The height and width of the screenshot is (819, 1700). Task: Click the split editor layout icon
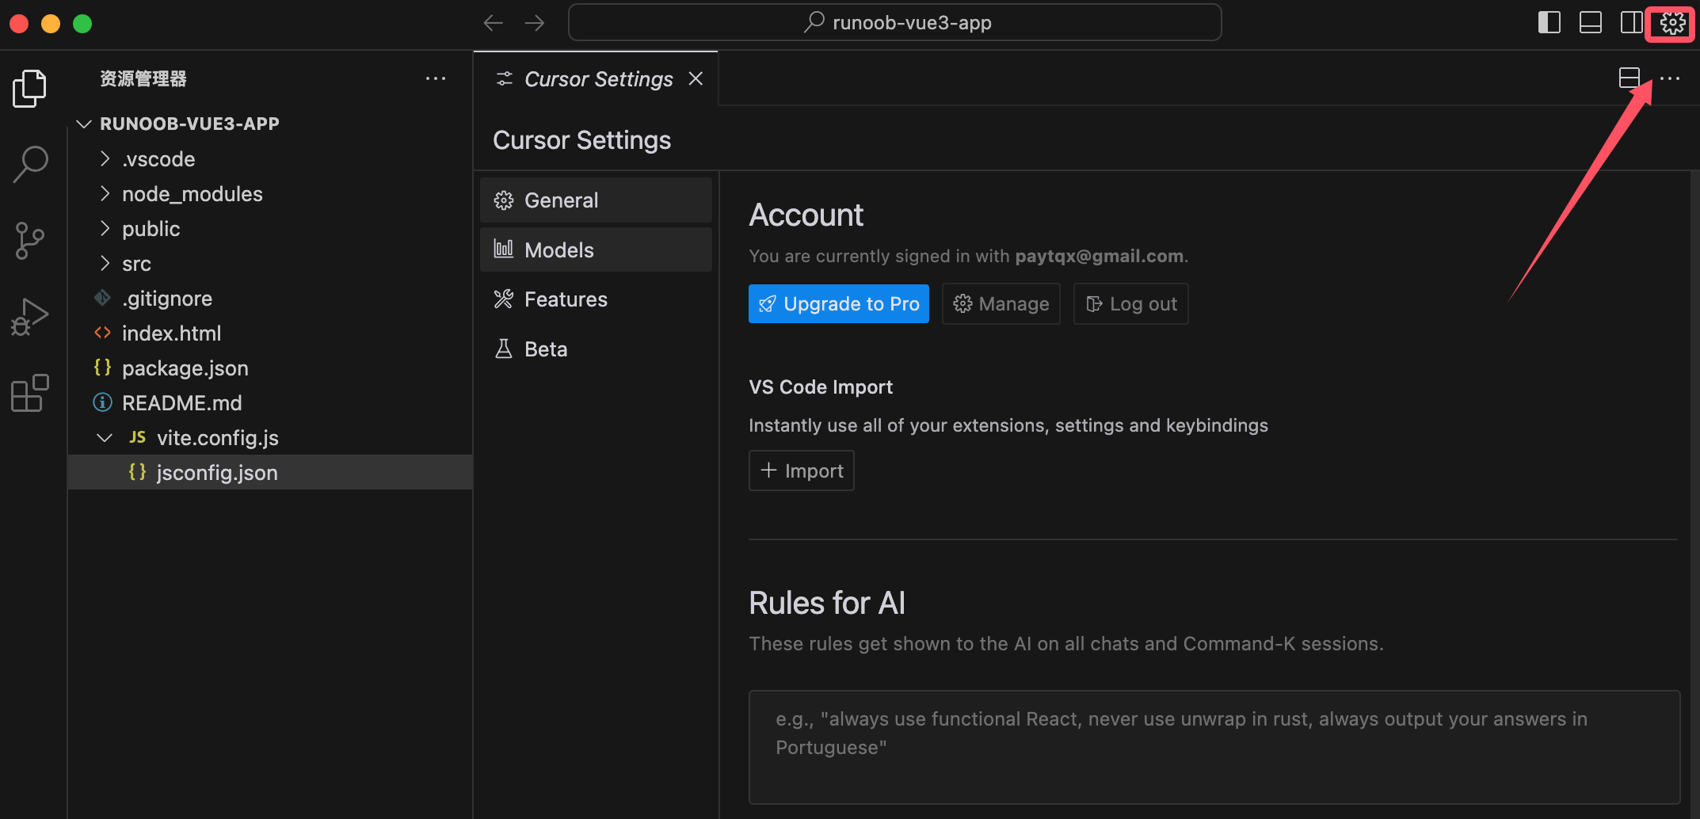click(1629, 78)
